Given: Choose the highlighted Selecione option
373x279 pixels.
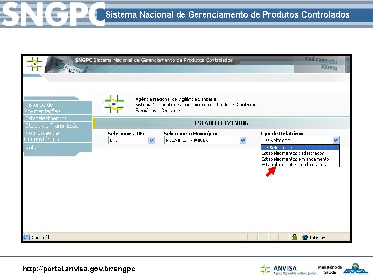Looking at the screenshot, I should [x=300, y=148].
